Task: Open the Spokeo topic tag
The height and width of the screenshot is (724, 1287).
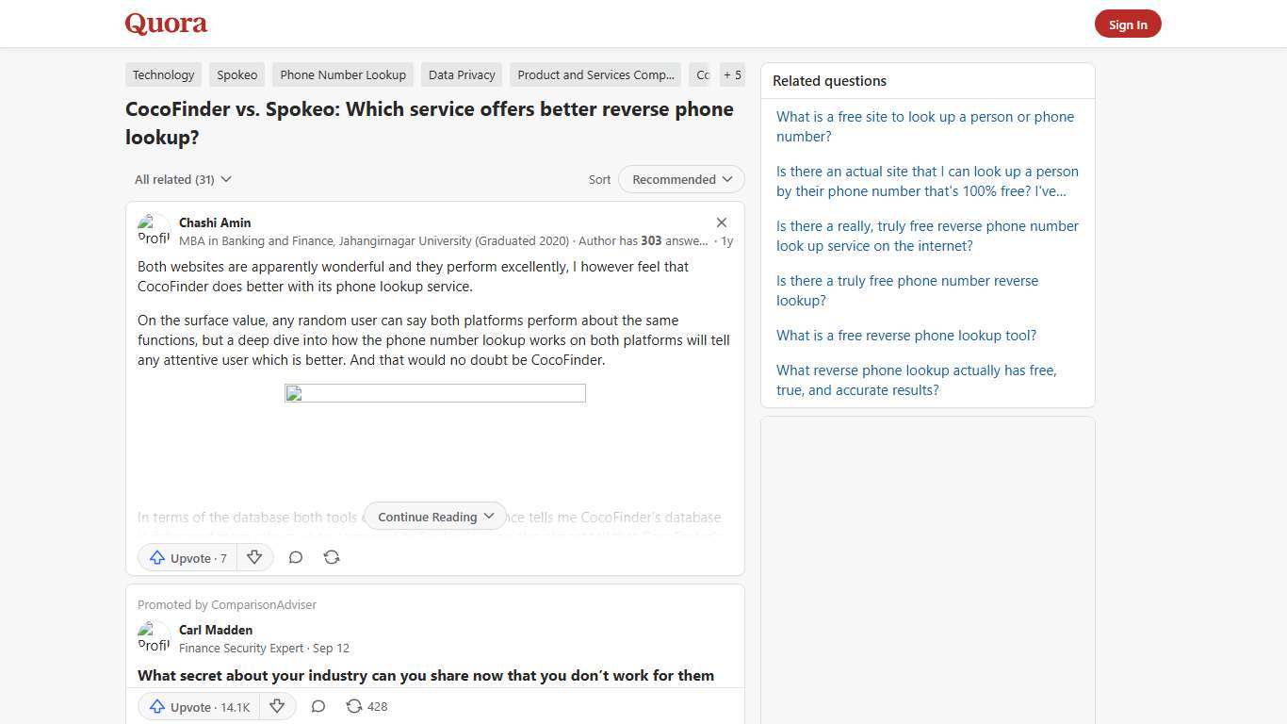Action: coord(236,74)
